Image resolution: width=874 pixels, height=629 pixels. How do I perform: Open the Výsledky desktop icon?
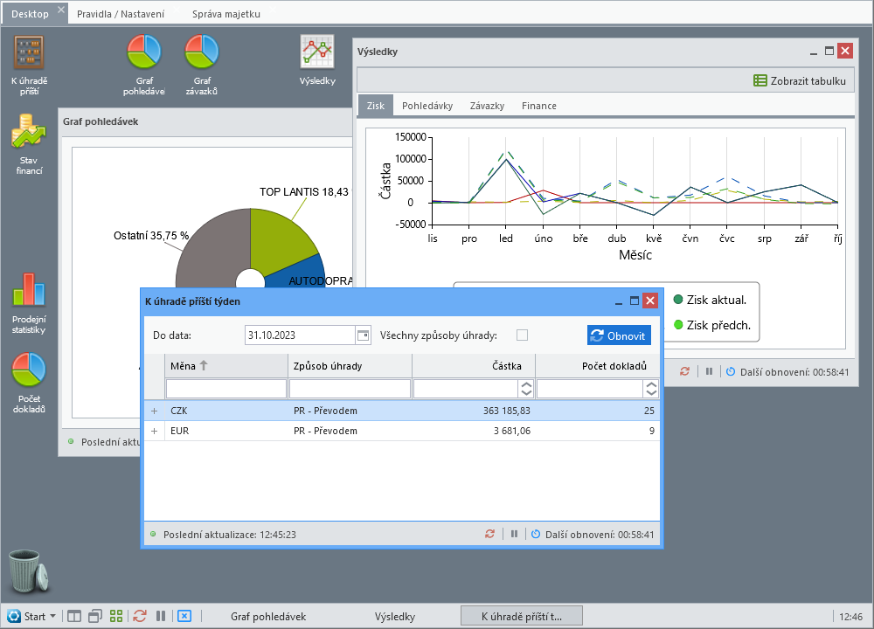(317, 61)
